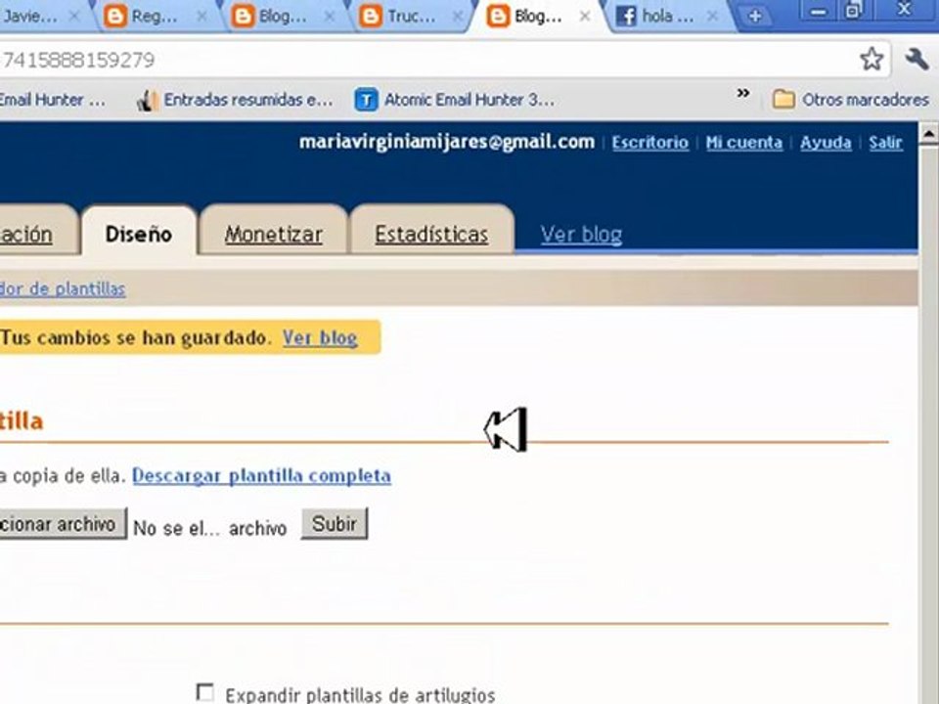Minimize the browser window
Viewport: 939px width, 704px height.
[x=819, y=11]
